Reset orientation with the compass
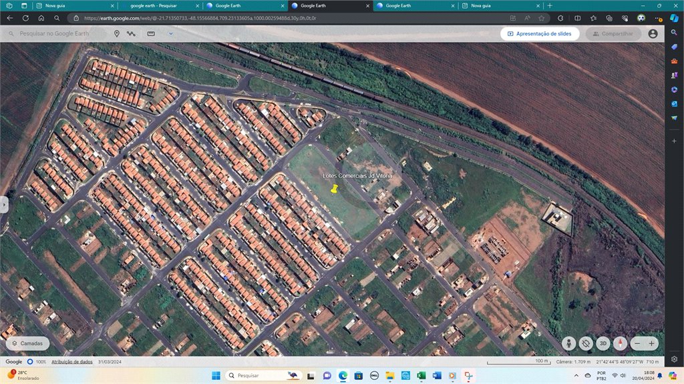Screen dimensions: 684x384 (620, 343)
